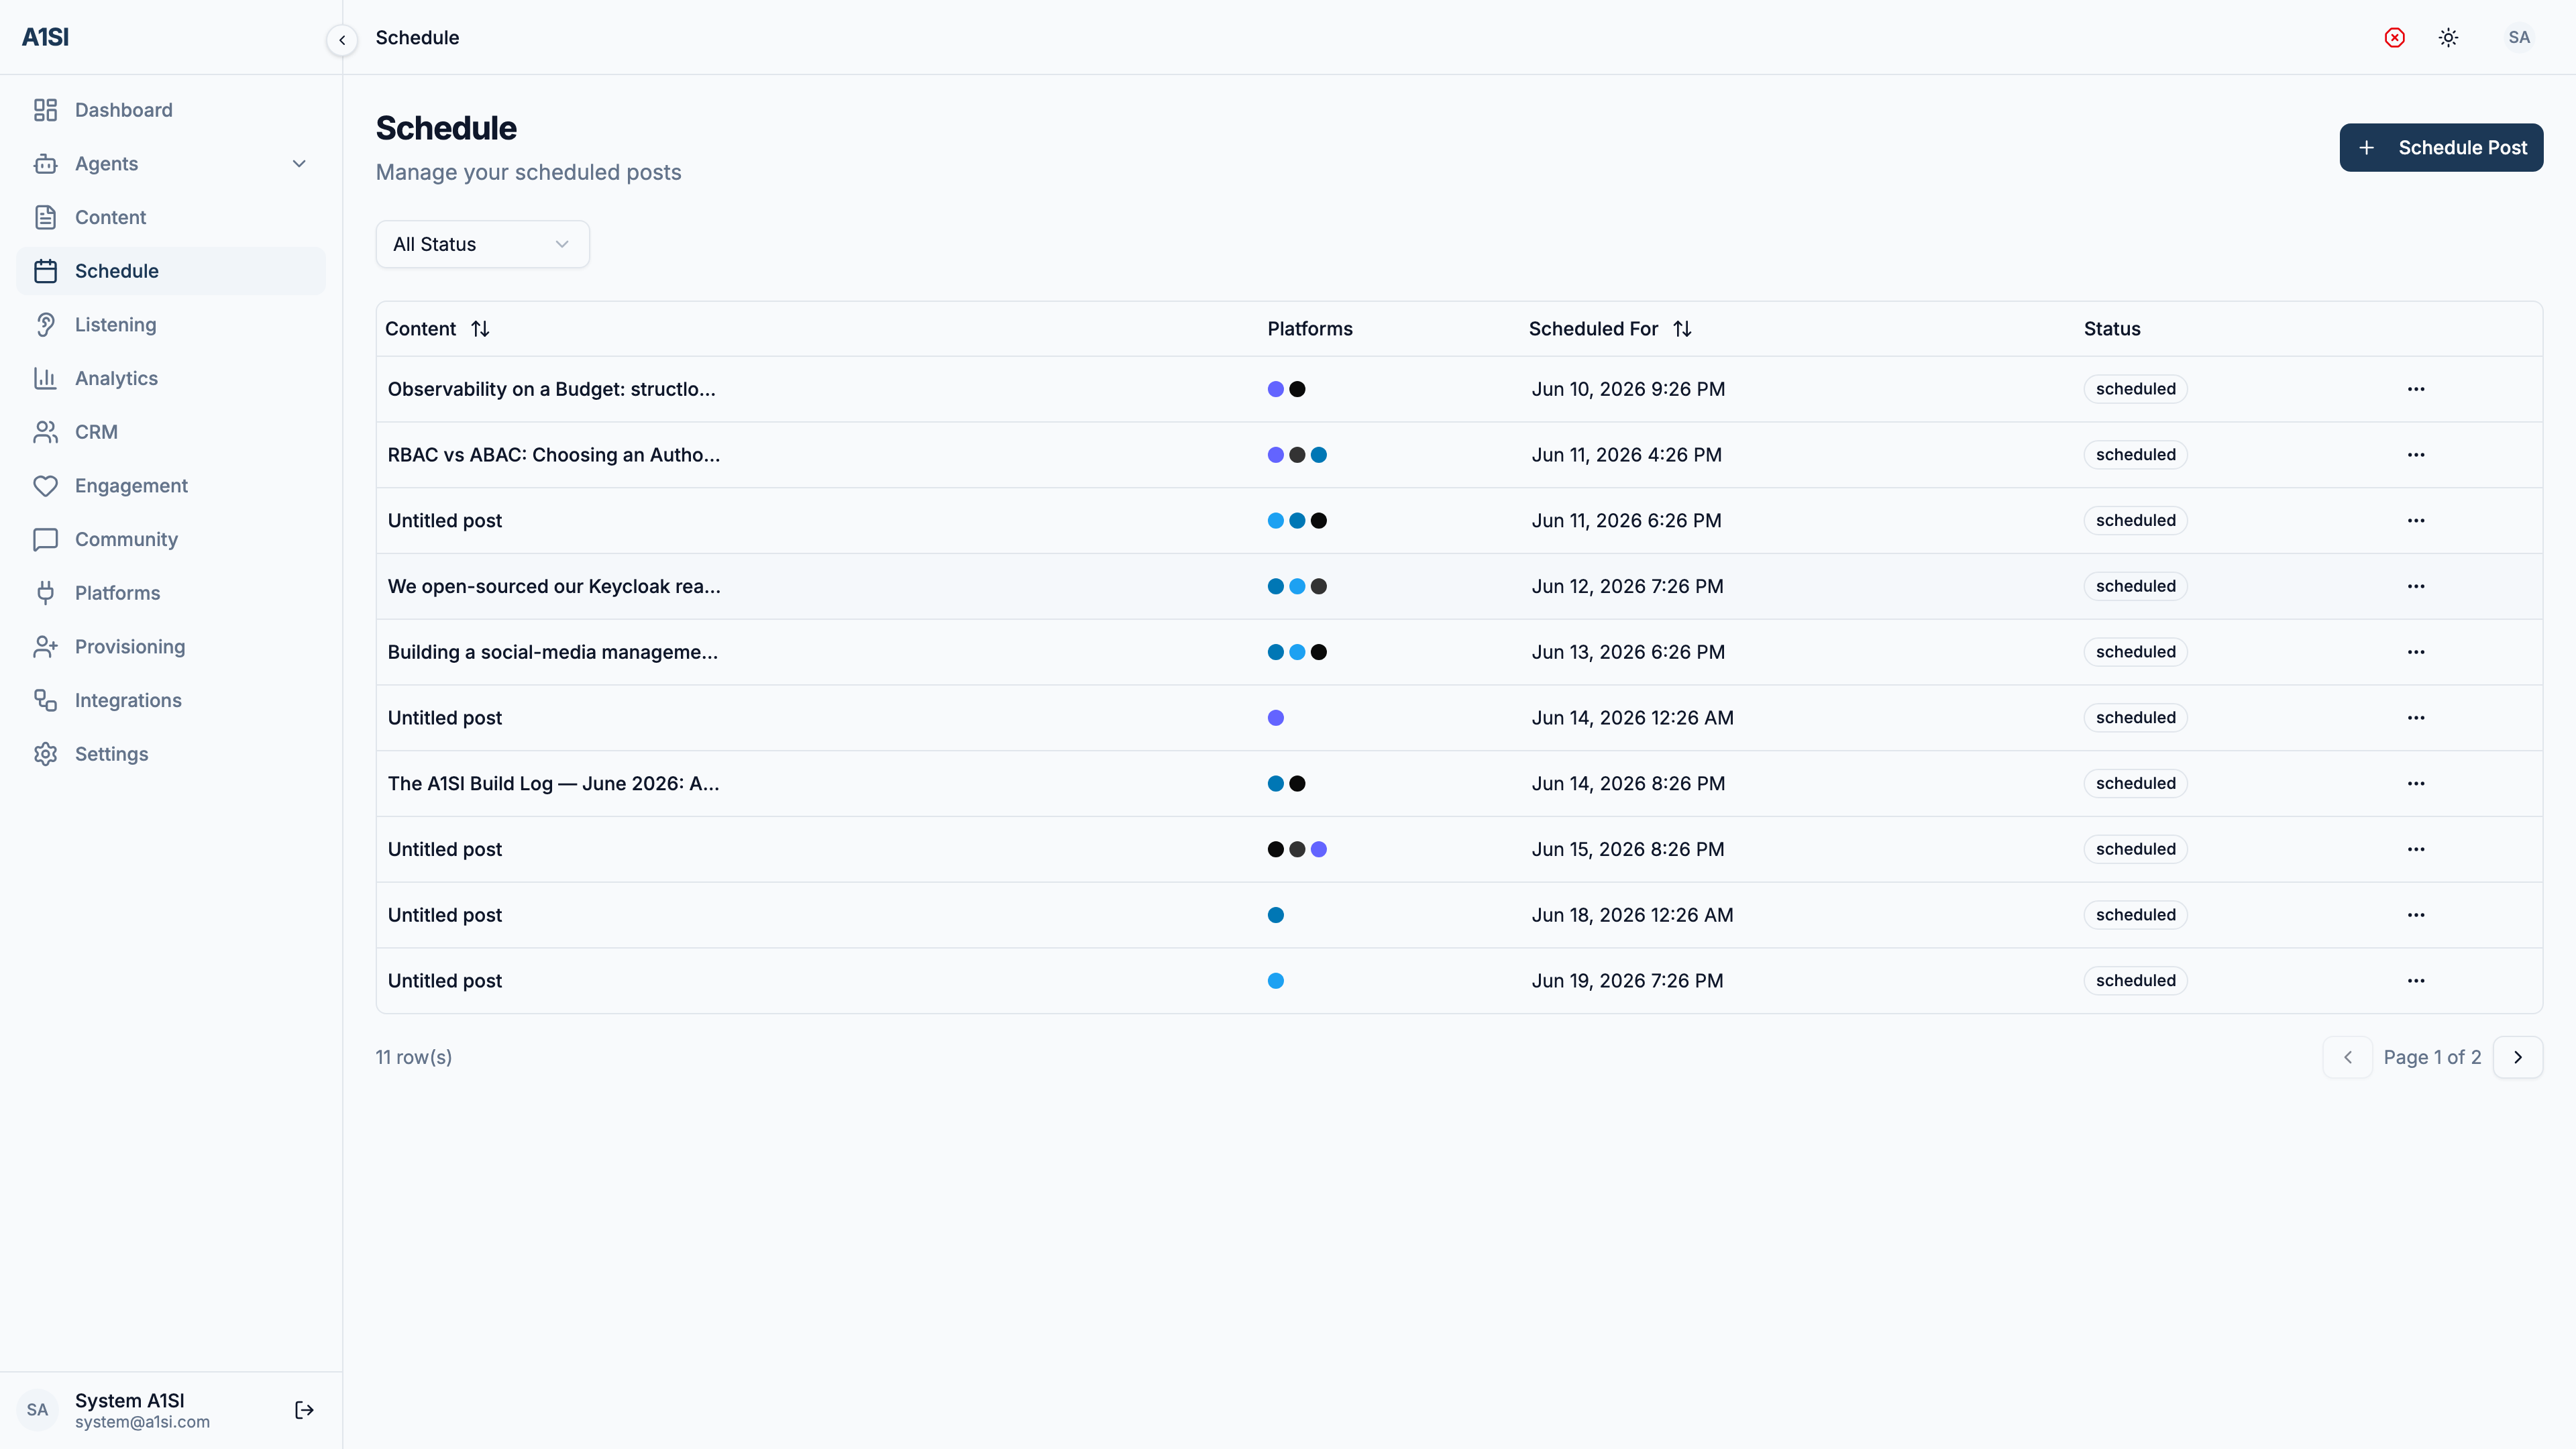Open actions for A1SI Build Log row

pos(2416,784)
